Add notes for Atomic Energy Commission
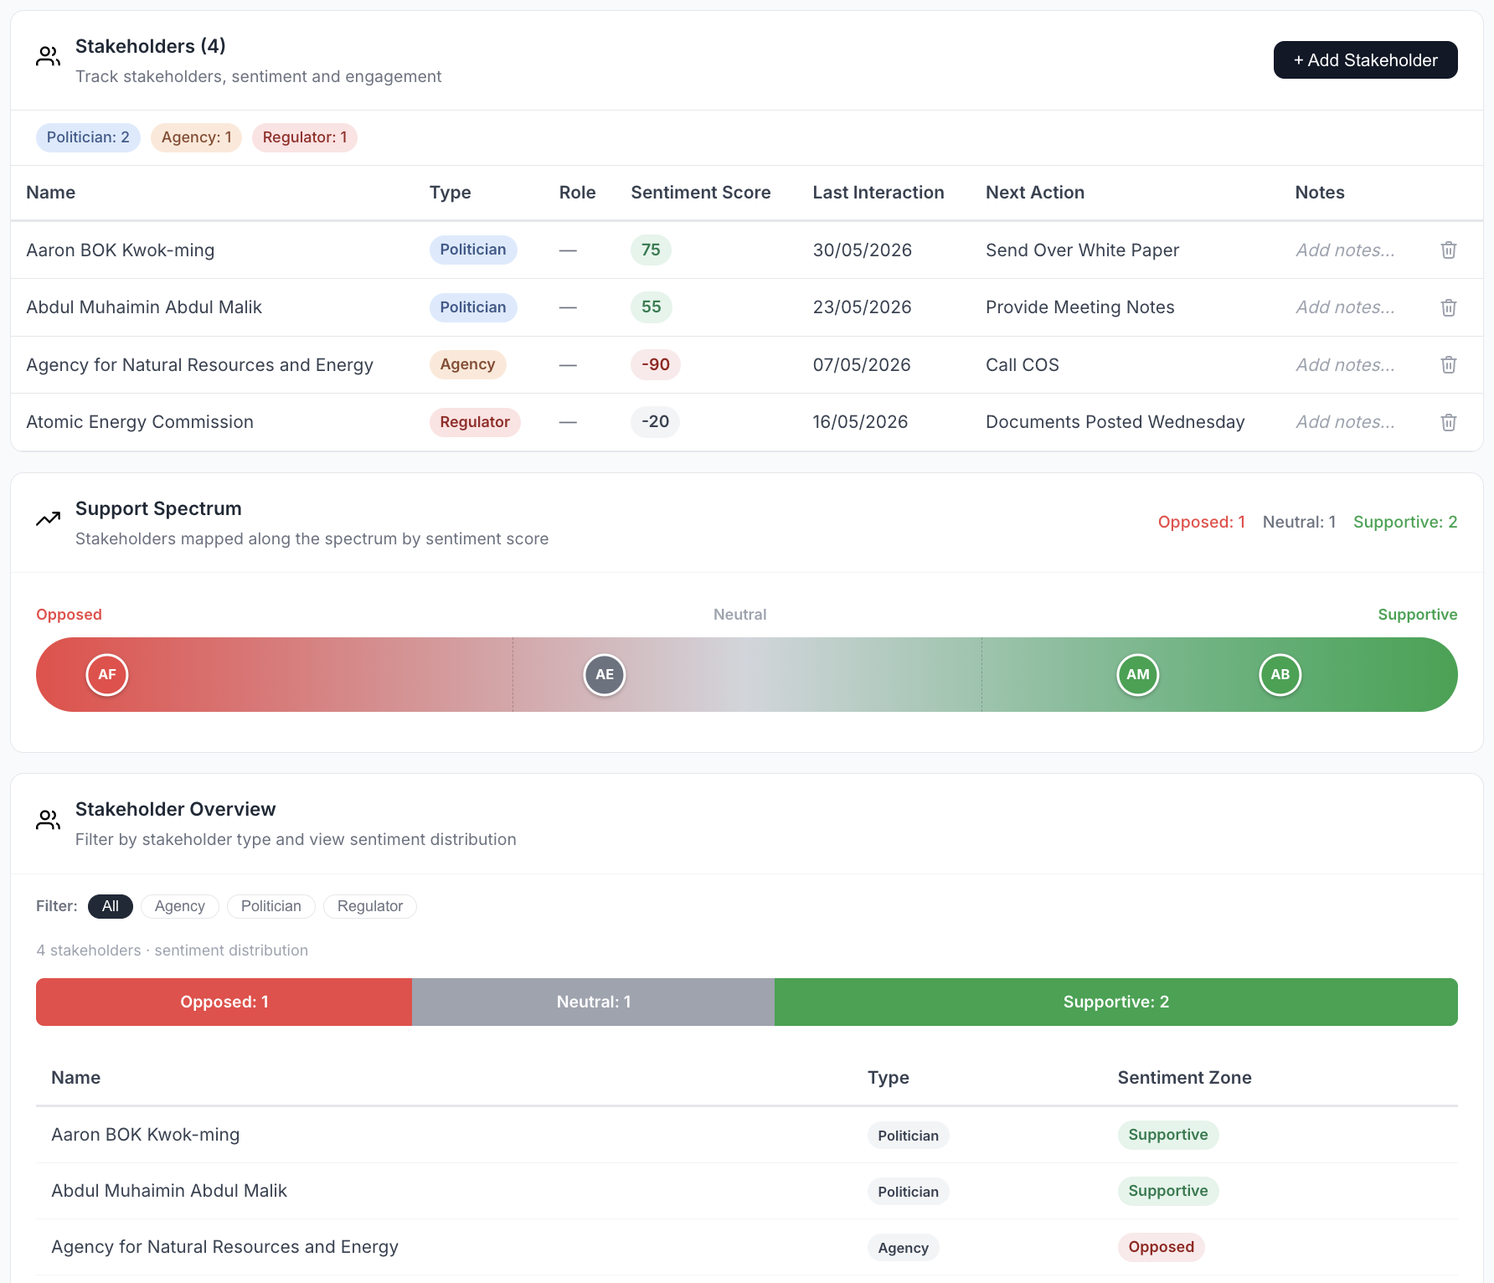The width and height of the screenshot is (1494, 1283). 1345,422
